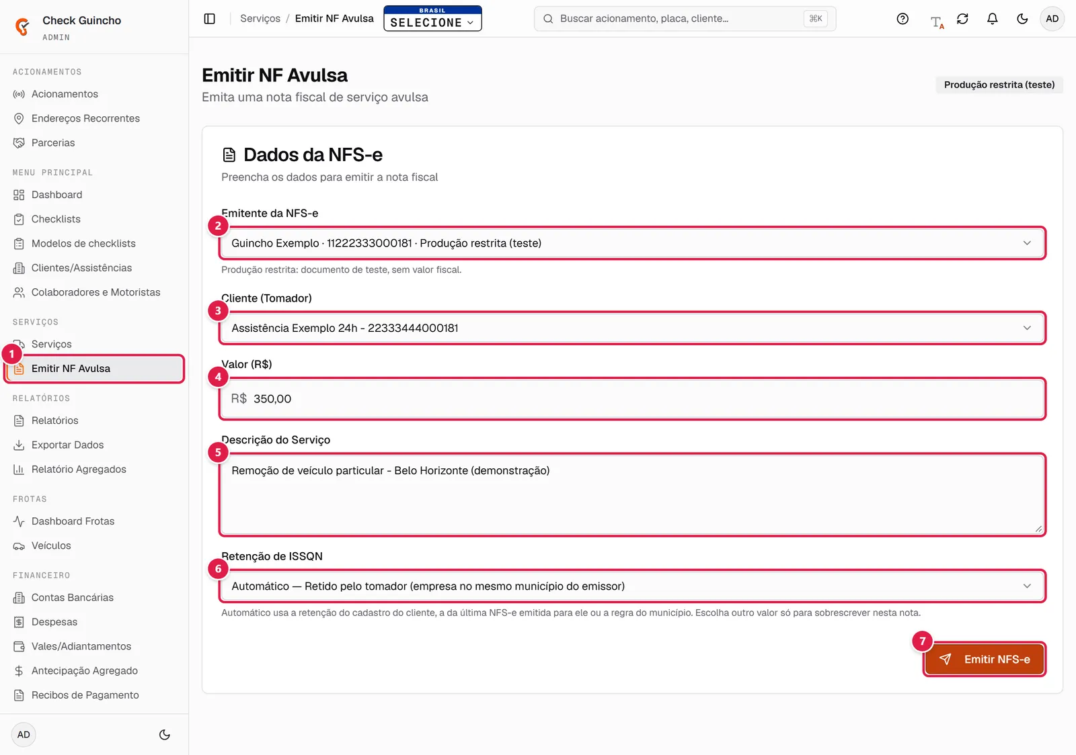Click the Recibos de Pagamento document icon
The width and height of the screenshot is (1076, 755).
[19, 695]
